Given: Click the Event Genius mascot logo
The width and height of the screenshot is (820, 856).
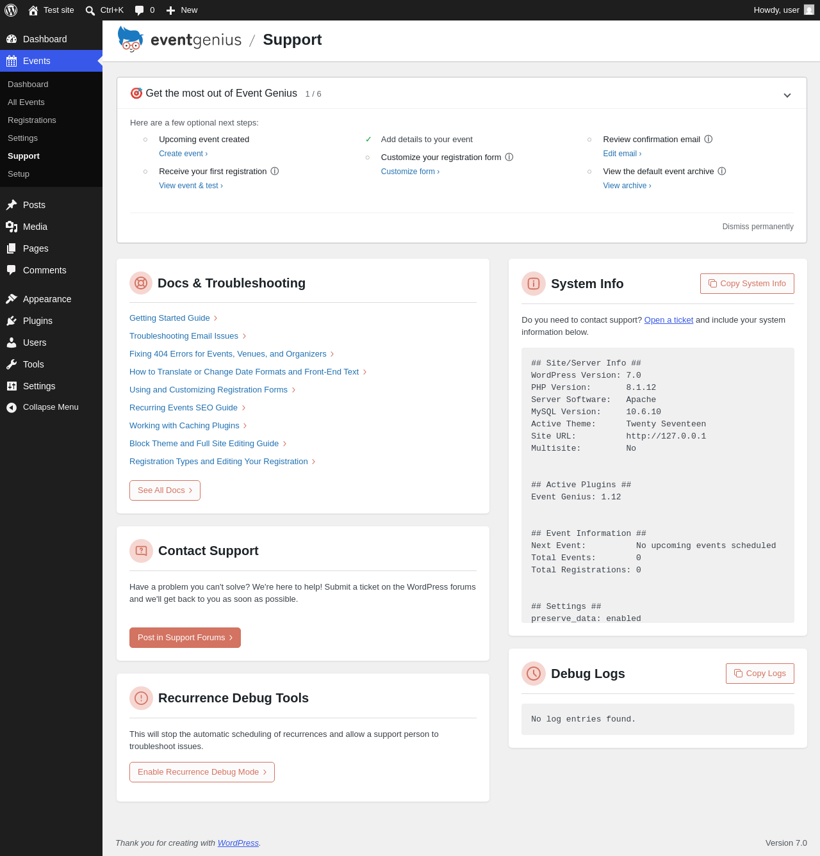Looking at the screenshot, I should pos(131,39).
